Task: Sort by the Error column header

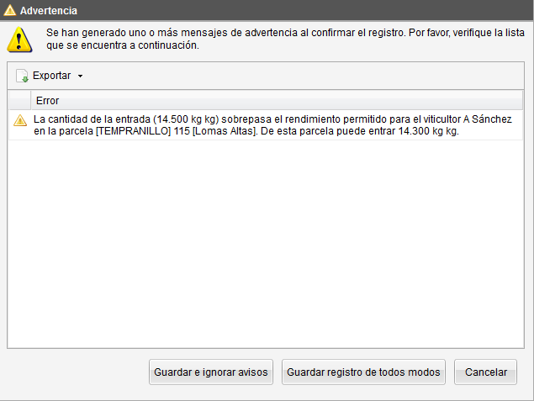Action: pos(277,100)
